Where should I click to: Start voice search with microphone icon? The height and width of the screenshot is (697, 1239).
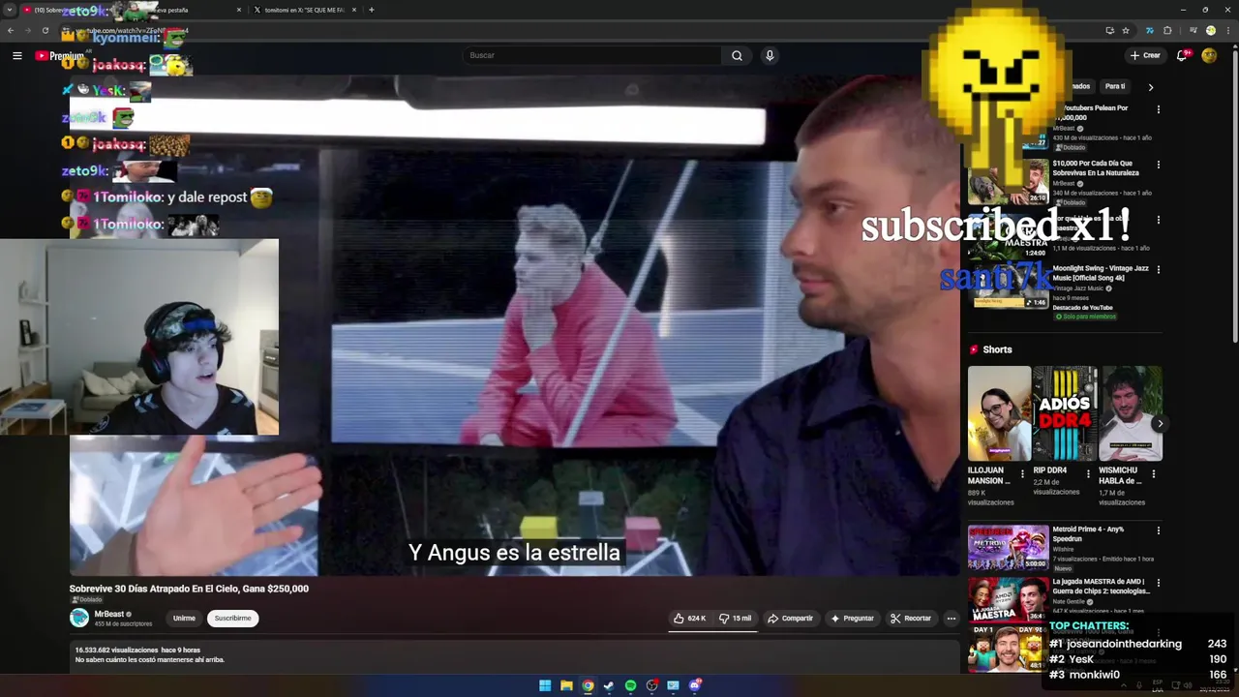tap(770, 55)
